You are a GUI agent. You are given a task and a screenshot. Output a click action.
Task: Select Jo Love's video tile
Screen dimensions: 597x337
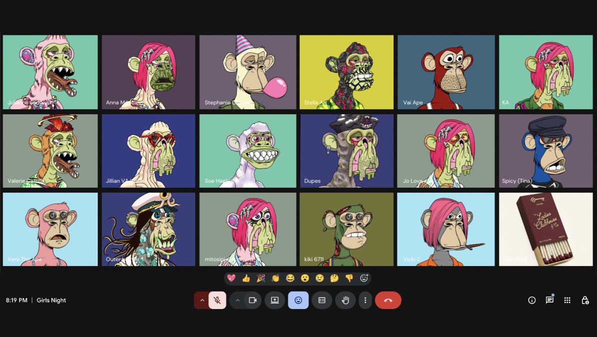coord(446,151)
